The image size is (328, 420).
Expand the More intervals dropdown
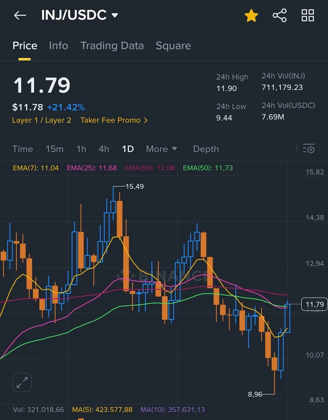coord(162,149)
